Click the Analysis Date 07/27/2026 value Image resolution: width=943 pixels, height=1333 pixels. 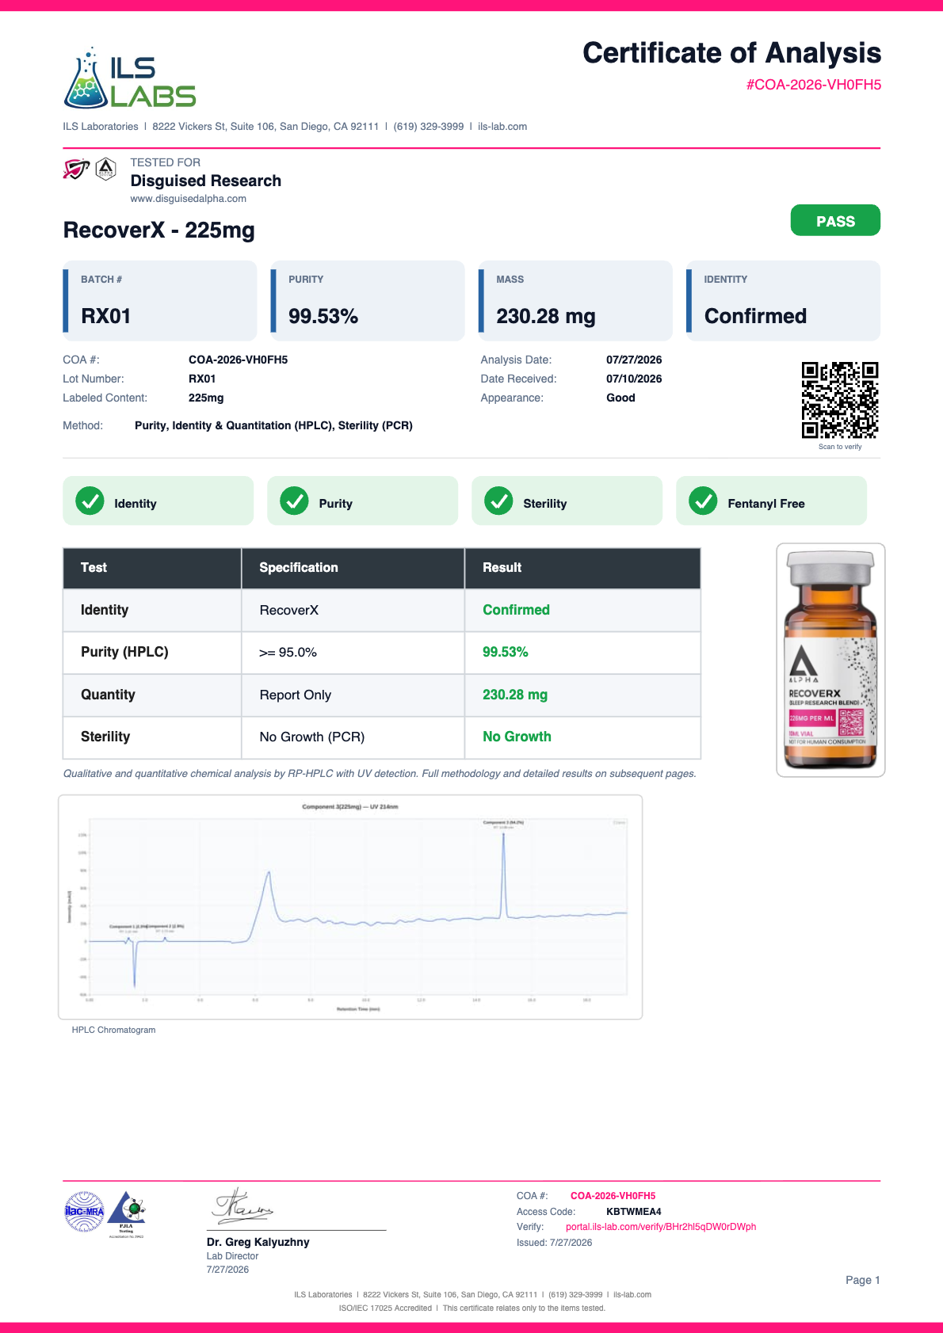tap(634, 360)
